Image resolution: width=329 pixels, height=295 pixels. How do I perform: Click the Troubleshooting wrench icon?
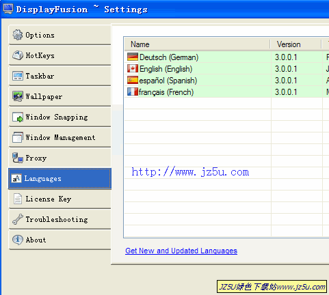coord(18,219)
